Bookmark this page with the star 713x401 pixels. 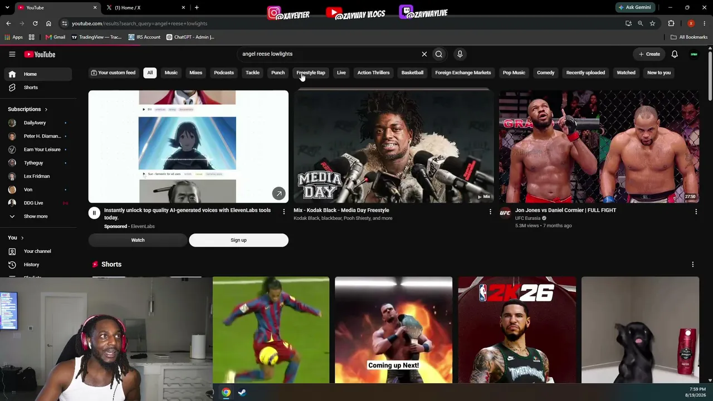pos(652,23)
